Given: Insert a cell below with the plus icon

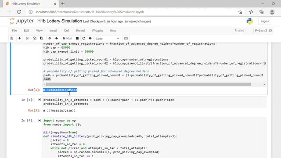Looking at the screenshot, I should pyautogui.click(x=19, y=38).
